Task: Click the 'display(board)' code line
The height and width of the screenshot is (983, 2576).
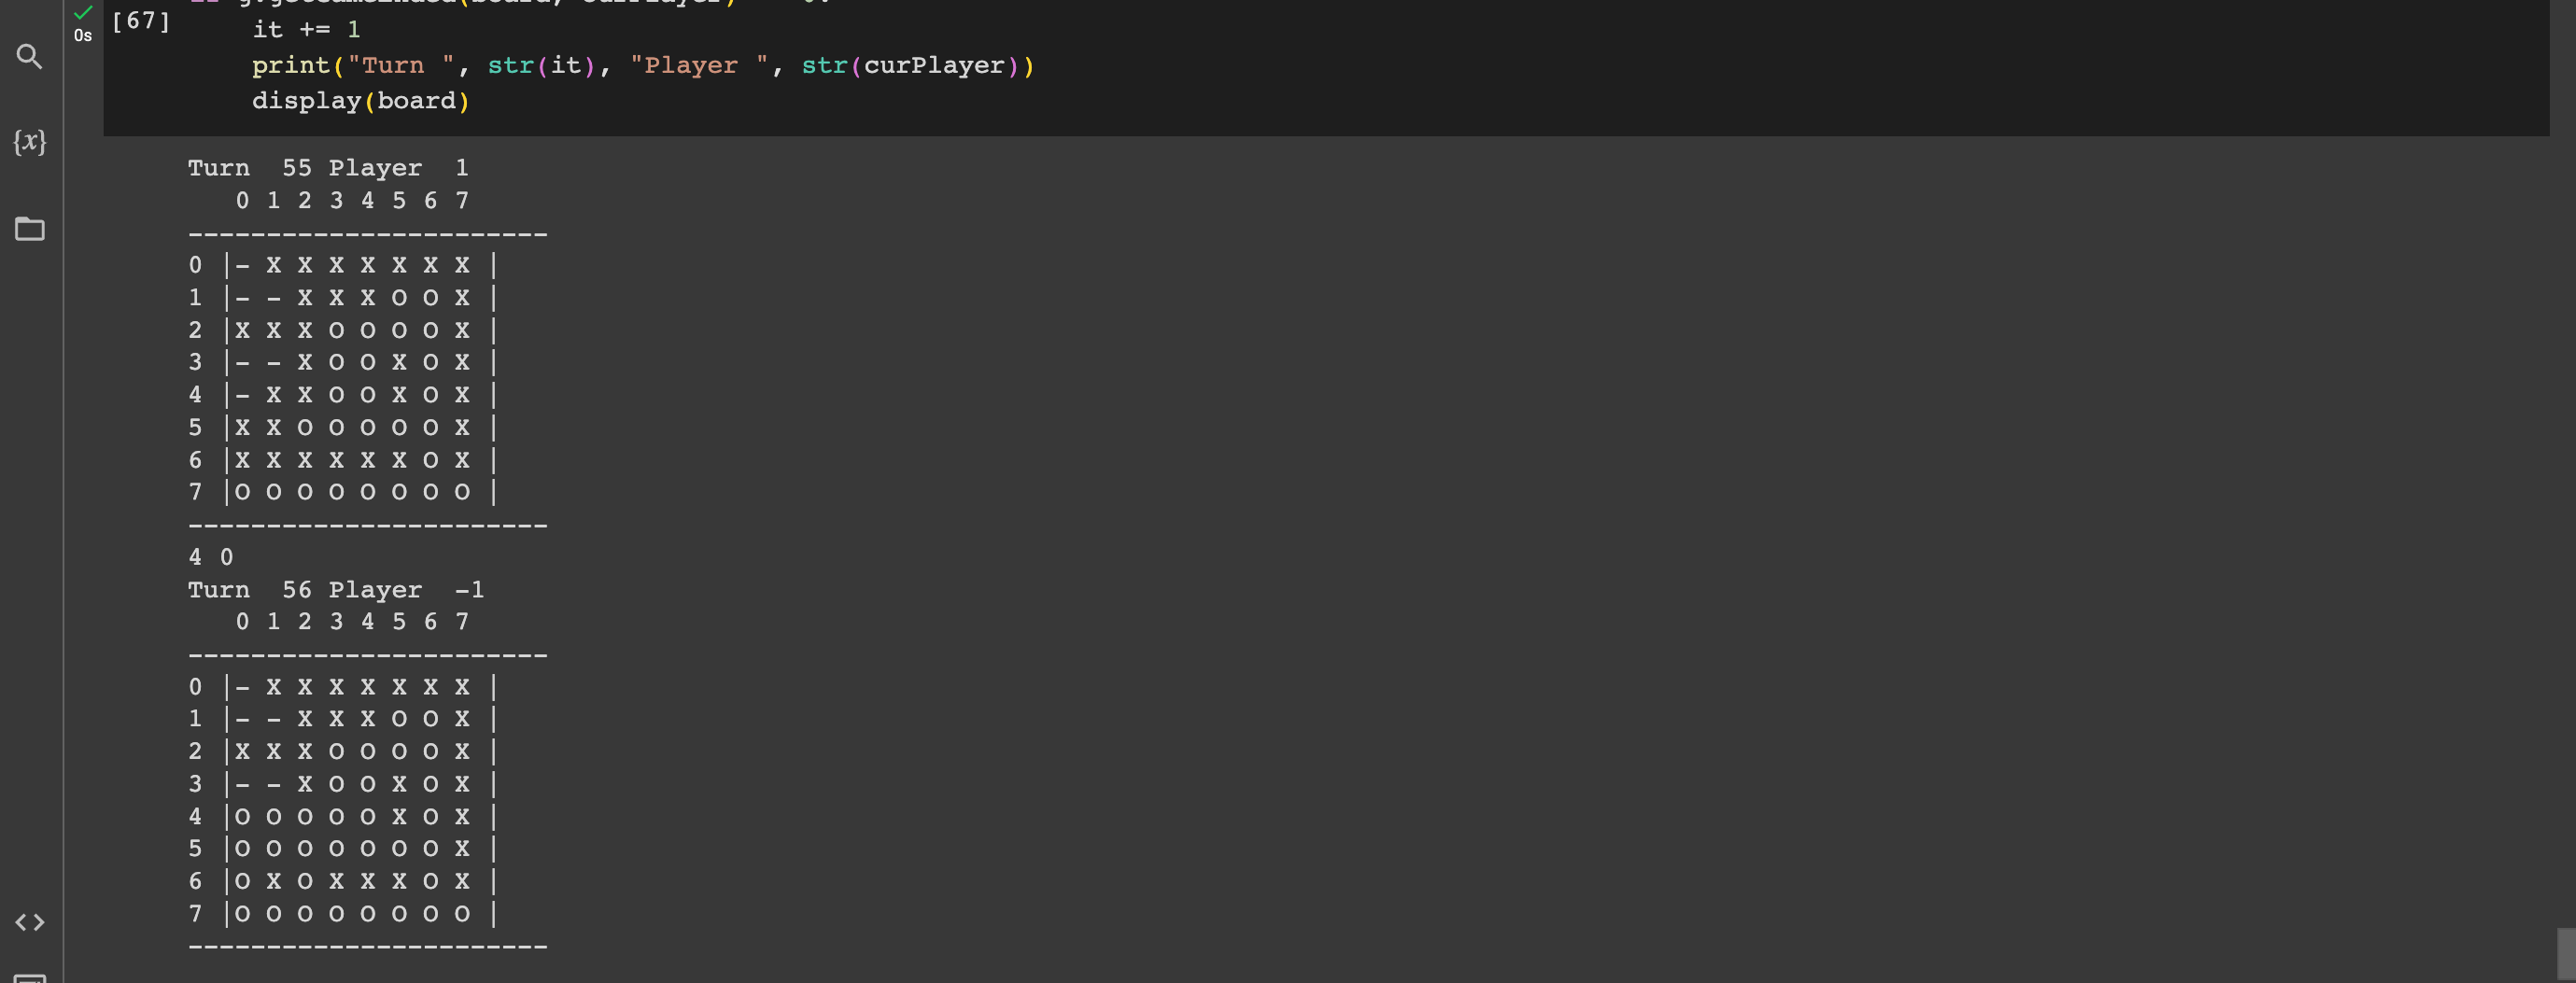Action: click(361, 101)
